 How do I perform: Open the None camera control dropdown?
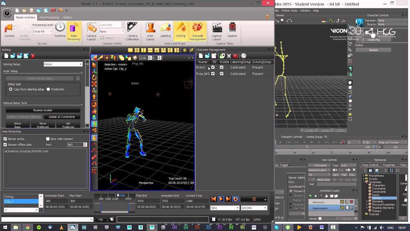tap(112, 31)
